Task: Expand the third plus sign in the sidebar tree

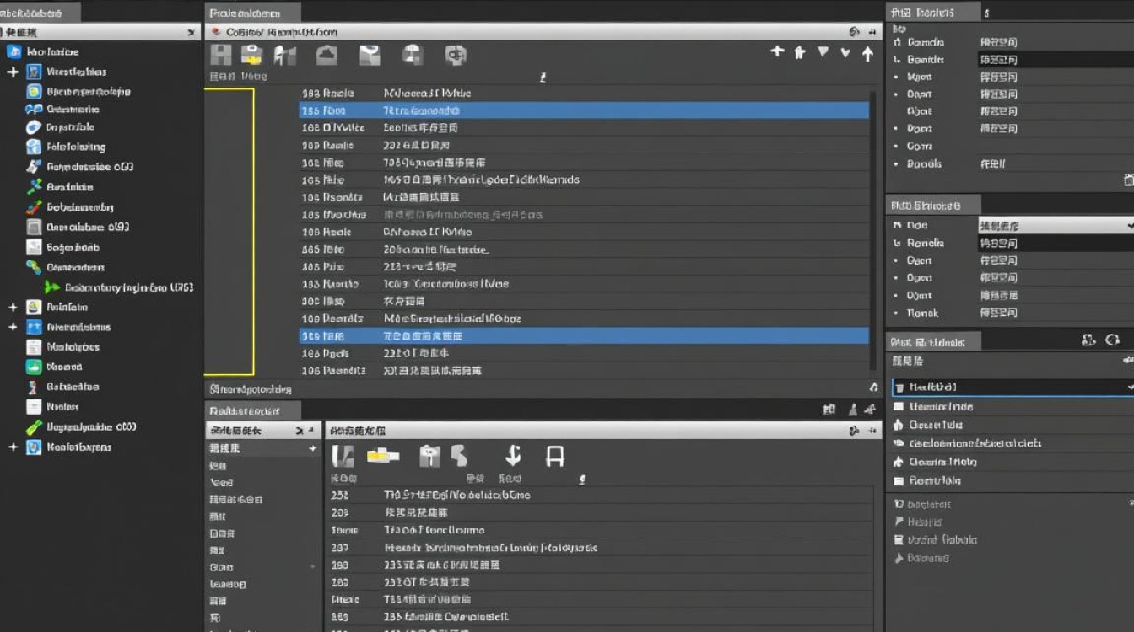Action: pyautogui.click(x=13, y=327)
